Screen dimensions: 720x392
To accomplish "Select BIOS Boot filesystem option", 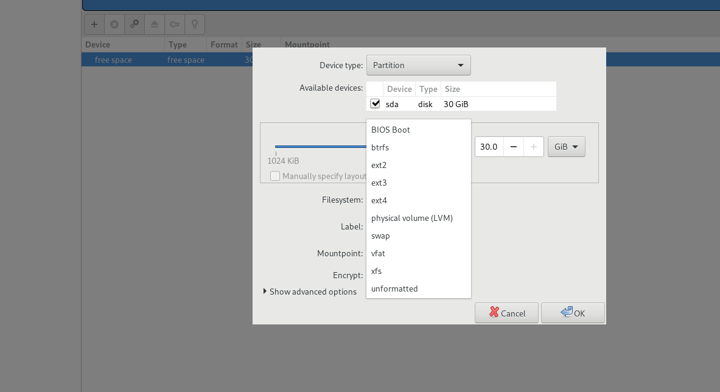I will pyautogui.click(x=418, y=130).
